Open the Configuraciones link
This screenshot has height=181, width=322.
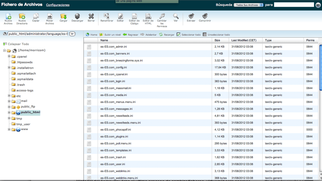click(x=58, y=5)
